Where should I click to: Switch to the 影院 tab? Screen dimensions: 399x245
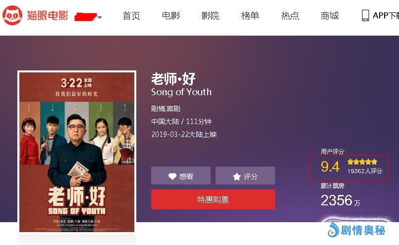(x=210, y=16)
